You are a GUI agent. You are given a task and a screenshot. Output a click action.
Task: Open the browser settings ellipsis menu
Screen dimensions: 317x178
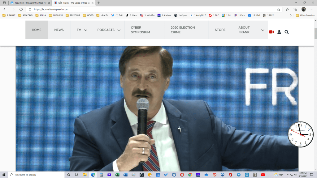tap(312, 9)
